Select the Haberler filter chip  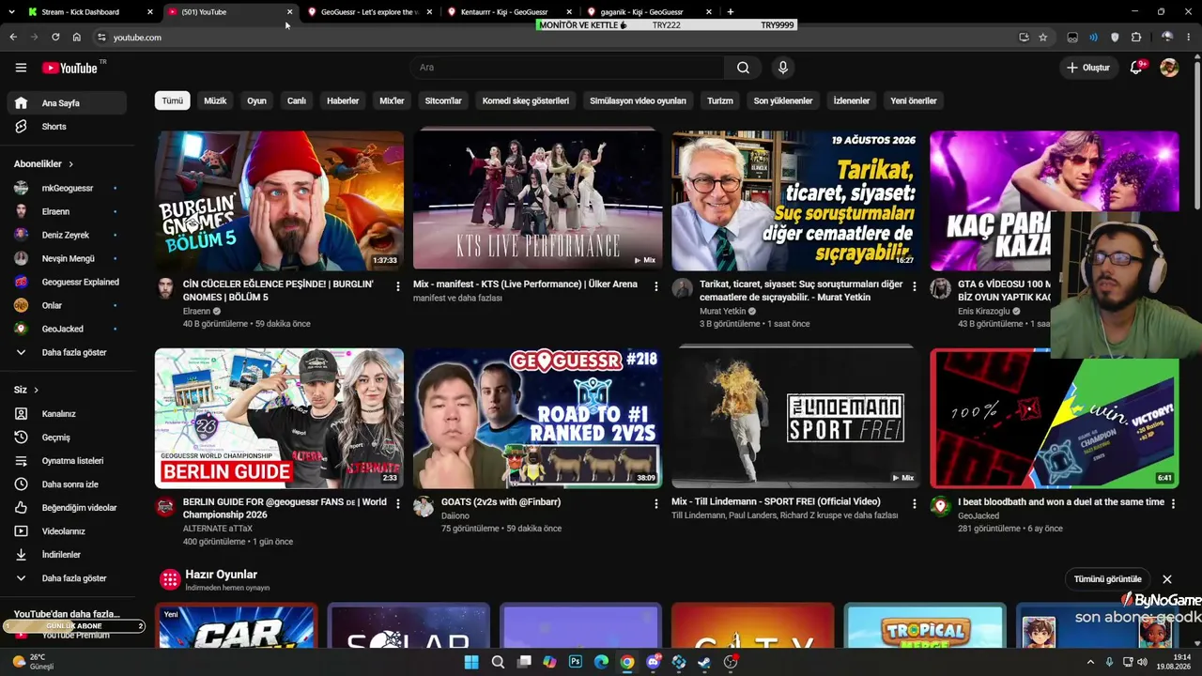click(x=343, y=100)
